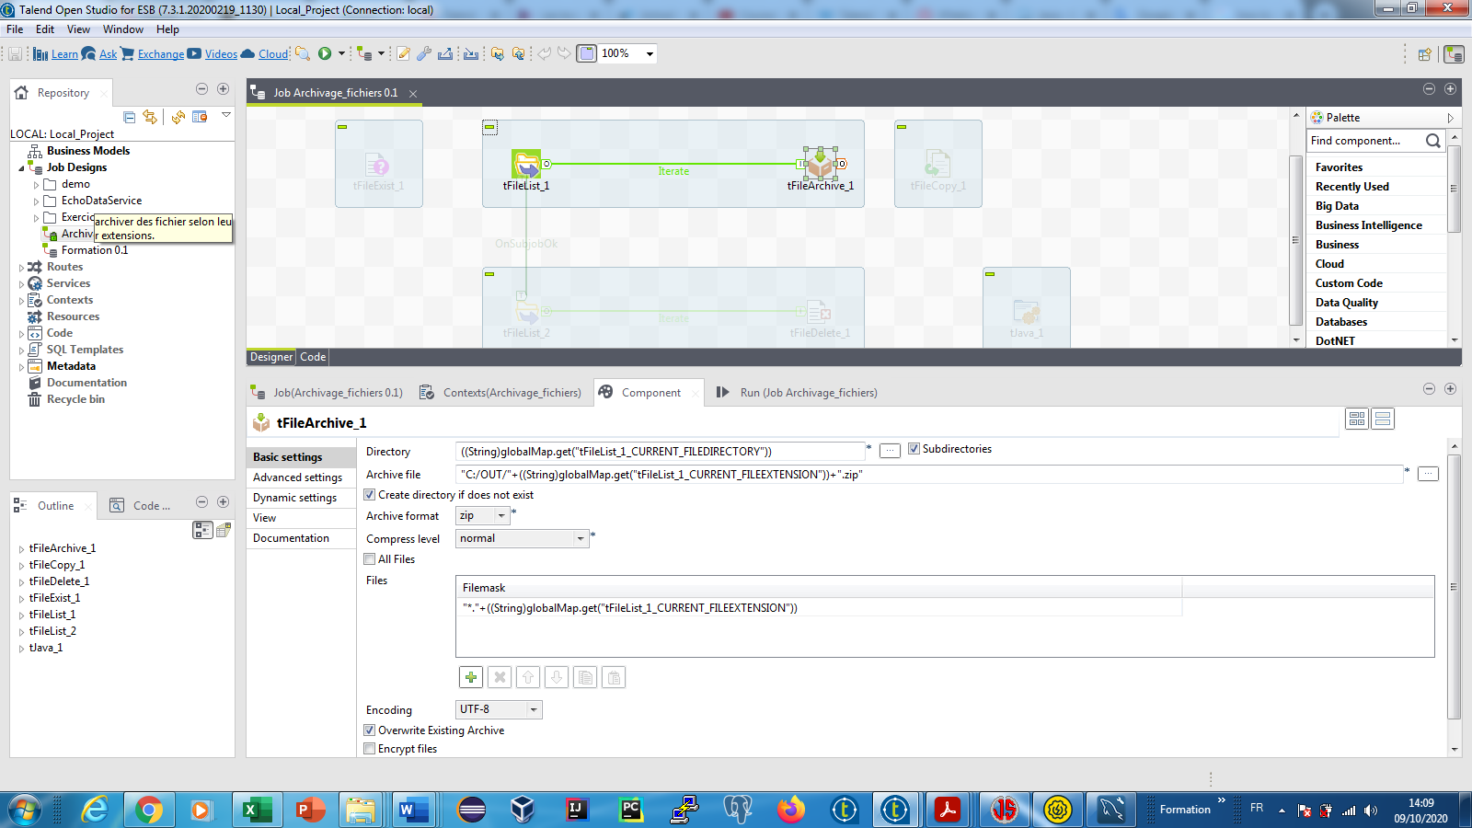The width and height of the screenshot is (1472, 828).
Task: Open the Run button dropdown arrow
Action: (x=341, y=53)
